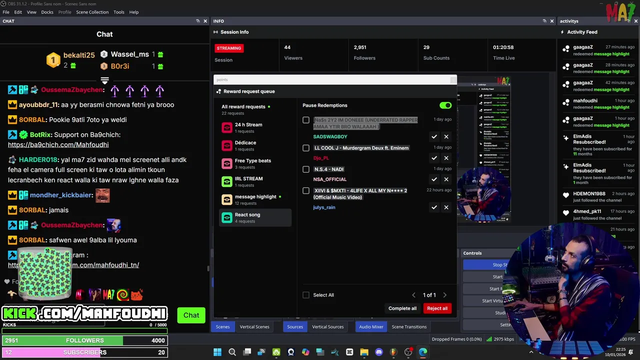The image size is (640, 360).
Task: Click the subscribers progress bar 12 to 20
Action: [x=85, y=352]
